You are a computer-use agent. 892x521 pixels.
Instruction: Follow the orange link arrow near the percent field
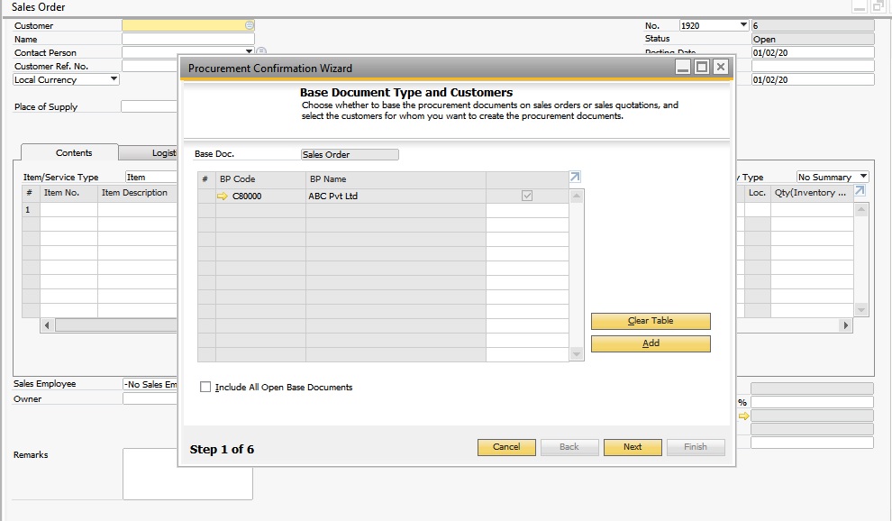[743, 416]
